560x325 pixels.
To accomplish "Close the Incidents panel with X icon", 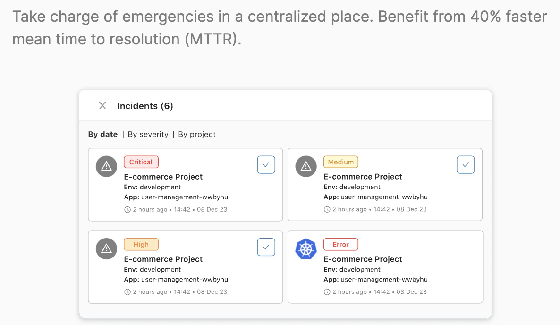I will (102, 106).
